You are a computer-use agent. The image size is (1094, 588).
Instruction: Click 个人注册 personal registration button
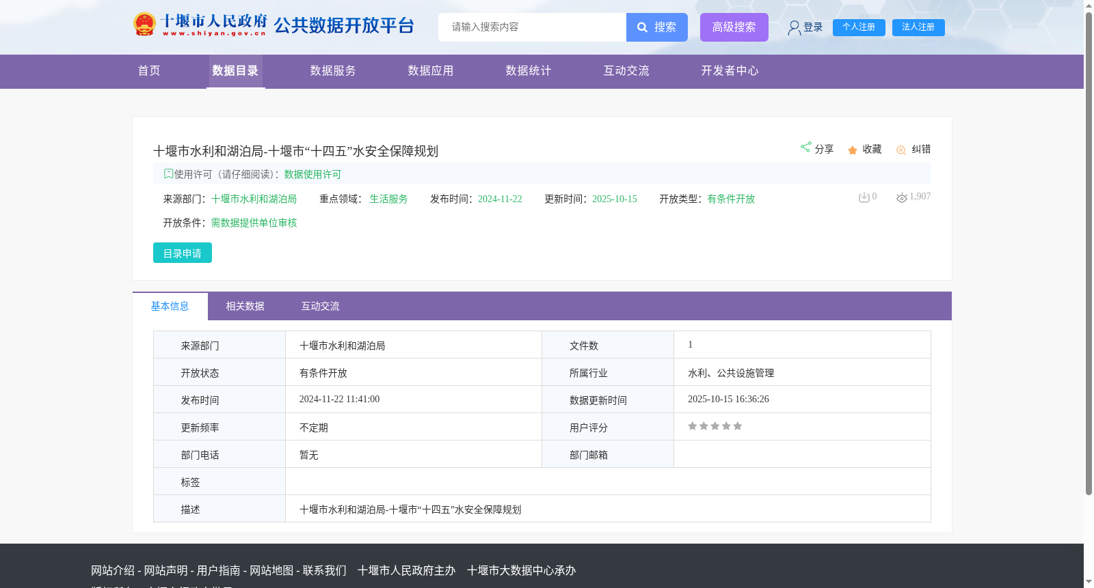[859, 27]
